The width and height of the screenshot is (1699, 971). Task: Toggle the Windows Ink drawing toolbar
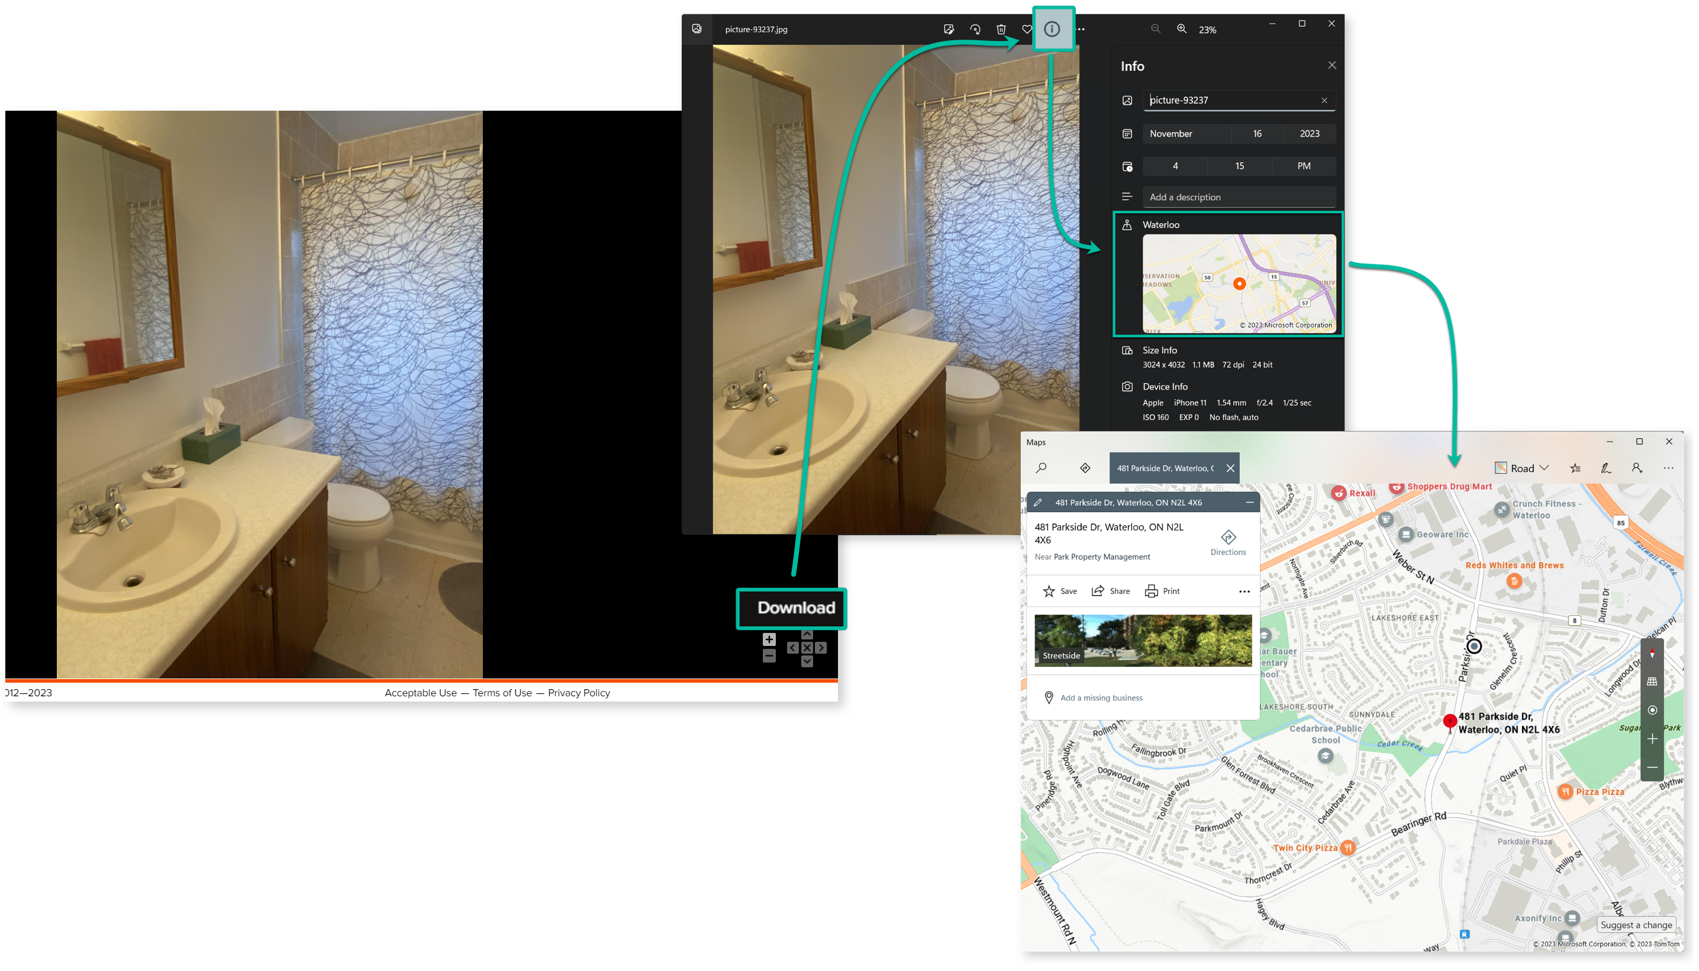pyautogui.click(x=1605, y=468)
